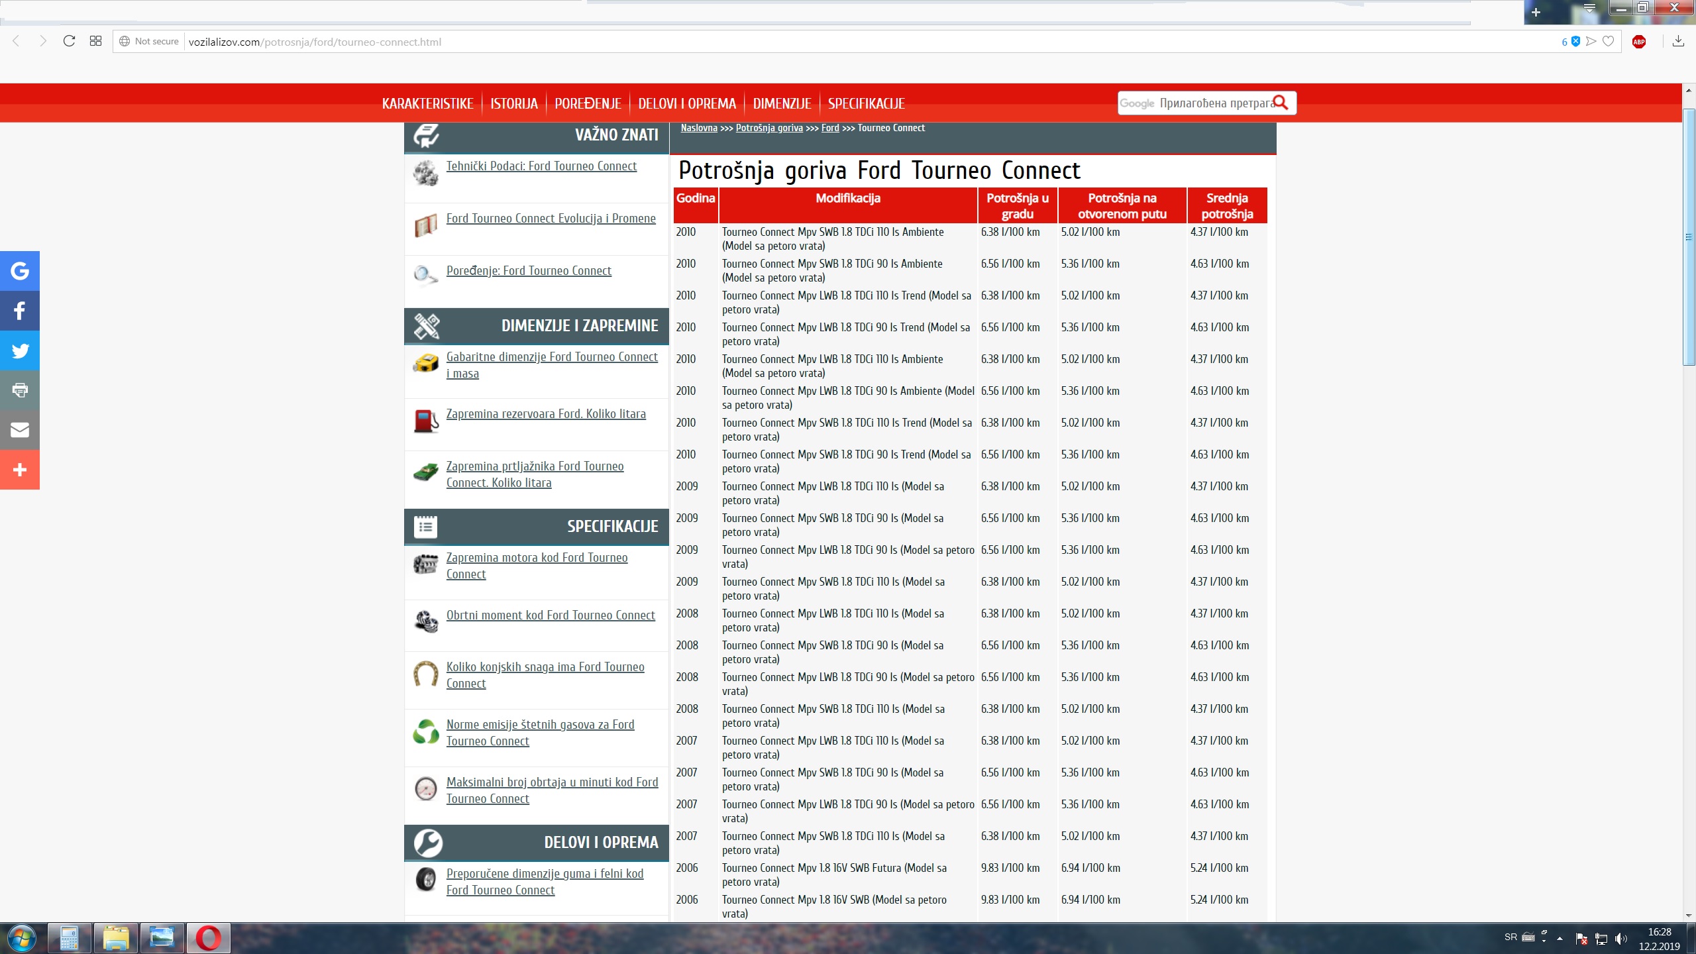Viewport: 1696px width, 954px height.
Task: Click the engine icon beside Tehnički Podaci
Action: coord(425,173)
